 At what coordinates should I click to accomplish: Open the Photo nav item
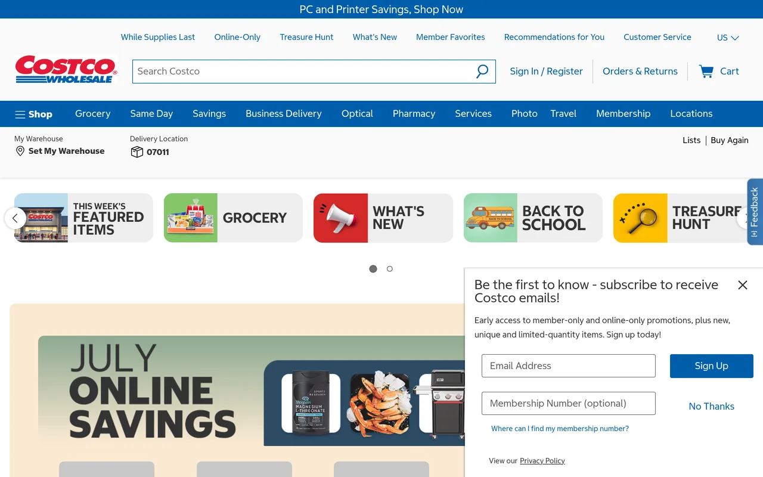coord(525,114)
